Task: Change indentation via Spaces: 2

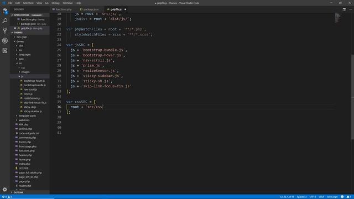Action: point(301,197)
